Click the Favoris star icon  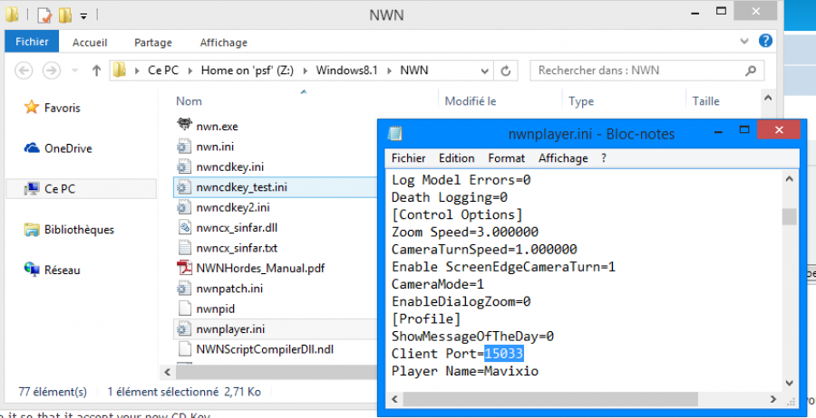(32, 107)
